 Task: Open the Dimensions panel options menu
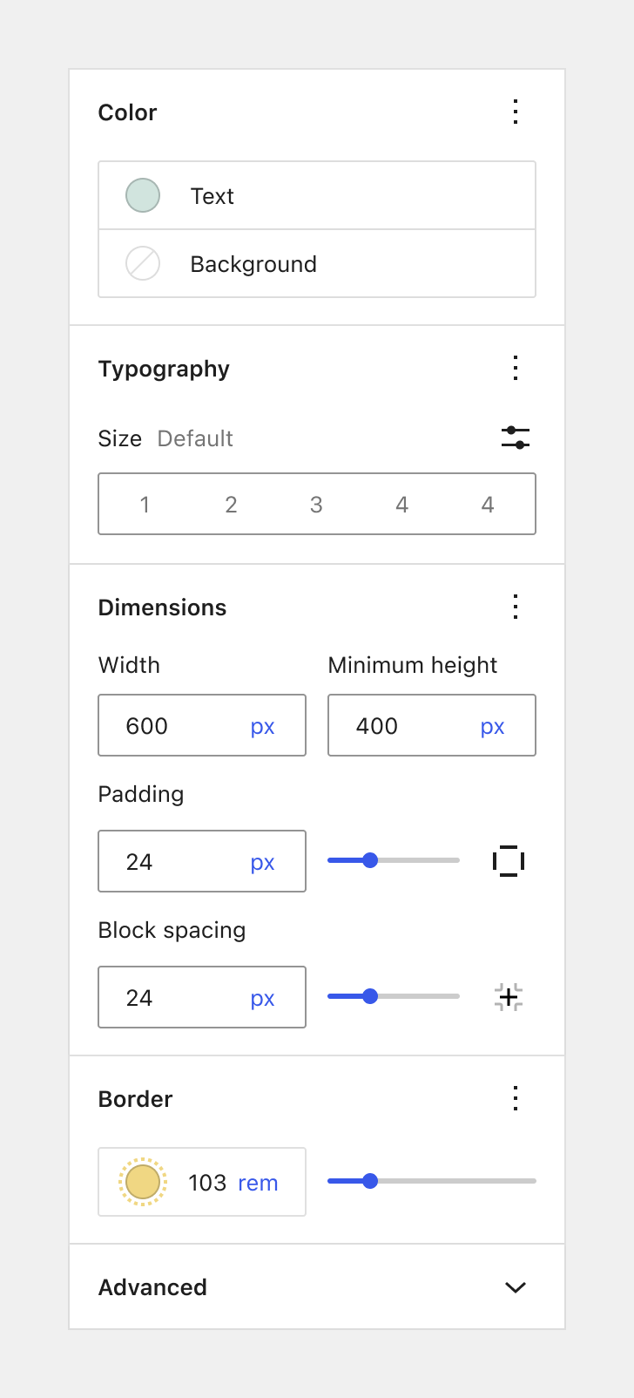click(515, 607)
